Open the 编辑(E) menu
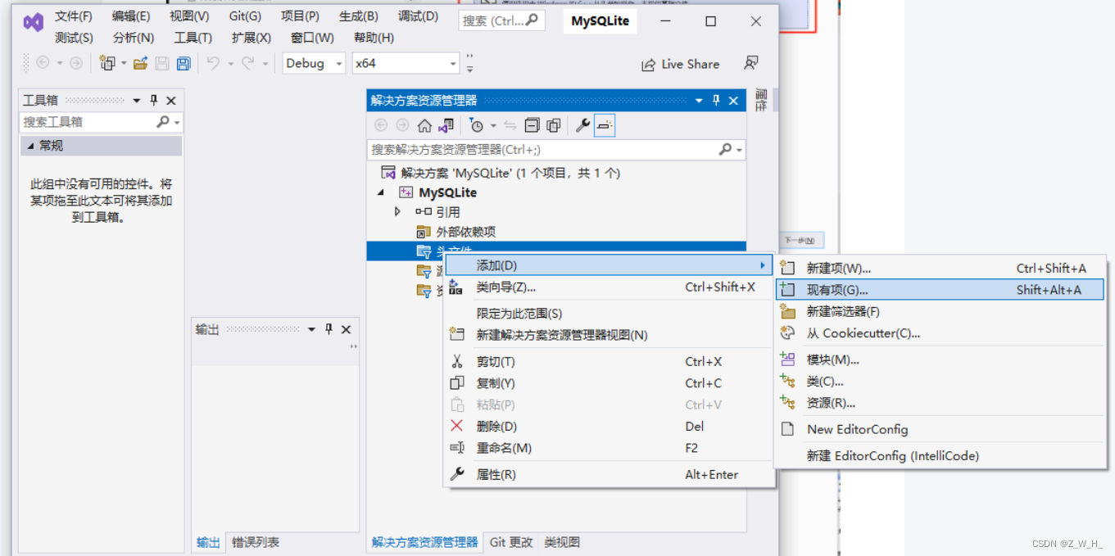This screenshot has height=556, width=1115. tap(131, 16)
